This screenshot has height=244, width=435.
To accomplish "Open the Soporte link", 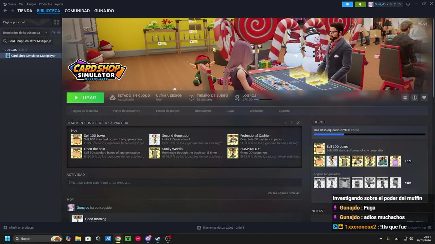I will (x=284, y=111).
